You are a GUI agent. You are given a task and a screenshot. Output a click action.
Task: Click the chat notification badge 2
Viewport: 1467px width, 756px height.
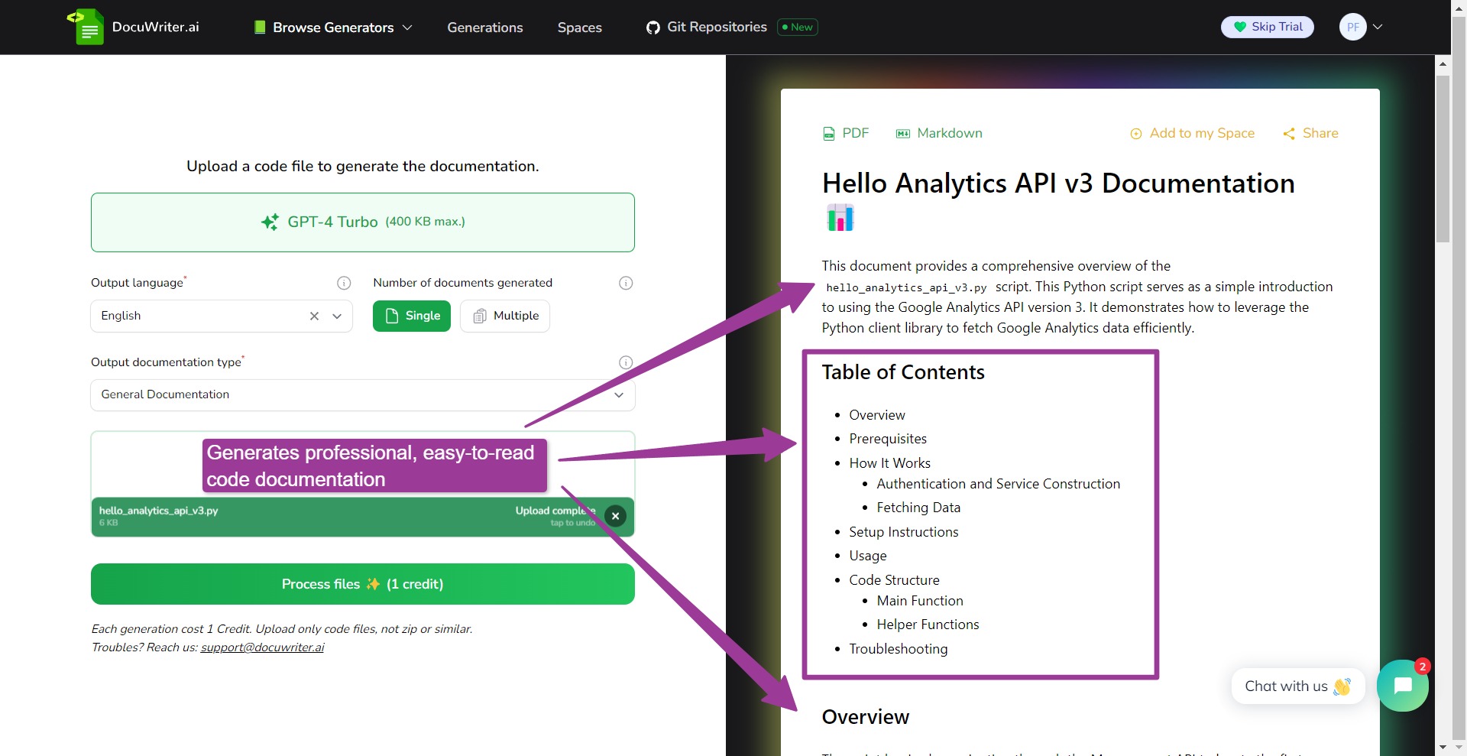(1422, 667)
